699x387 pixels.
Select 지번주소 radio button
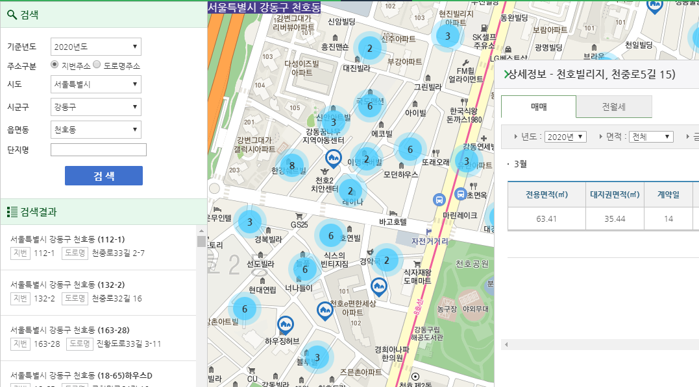(x=55, y=65)
